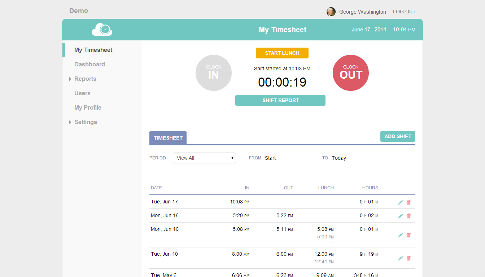Viewport: 485px width, 277px height.
Task: Open Dashboard from the sidebar
Action: tap(89, 64)
